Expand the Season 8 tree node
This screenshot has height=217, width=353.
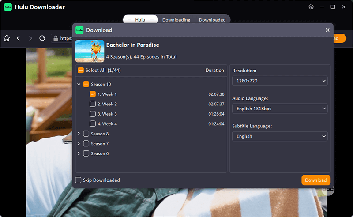click(x=79, y=134)
